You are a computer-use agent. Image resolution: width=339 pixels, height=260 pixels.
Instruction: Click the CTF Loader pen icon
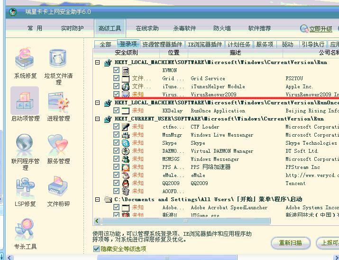pos(126,127)
